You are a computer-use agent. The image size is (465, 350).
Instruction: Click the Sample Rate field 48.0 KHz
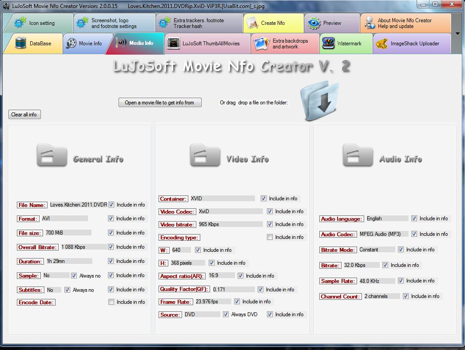click(x=377, y=281)
